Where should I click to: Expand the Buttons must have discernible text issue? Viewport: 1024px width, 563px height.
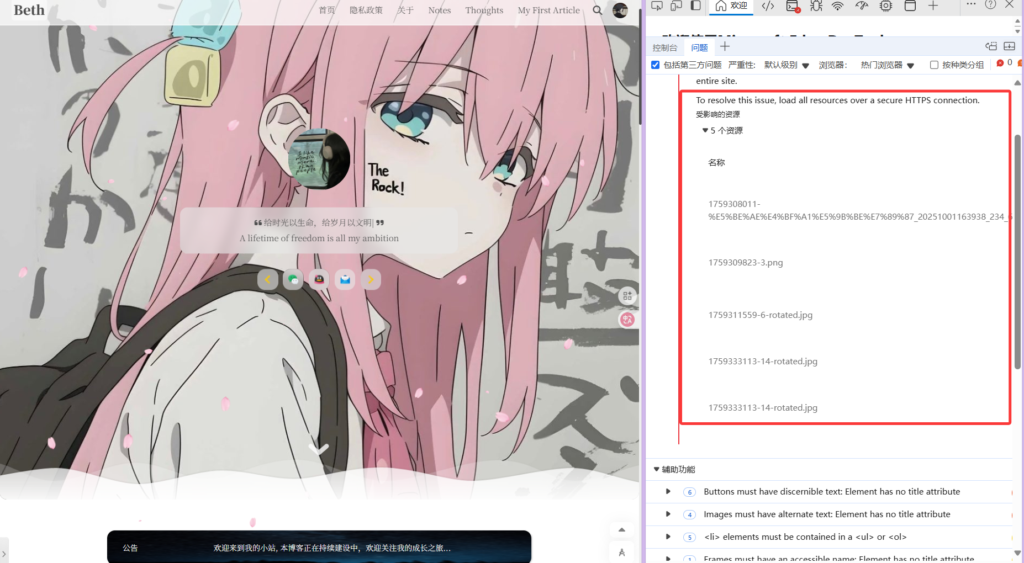668,492
